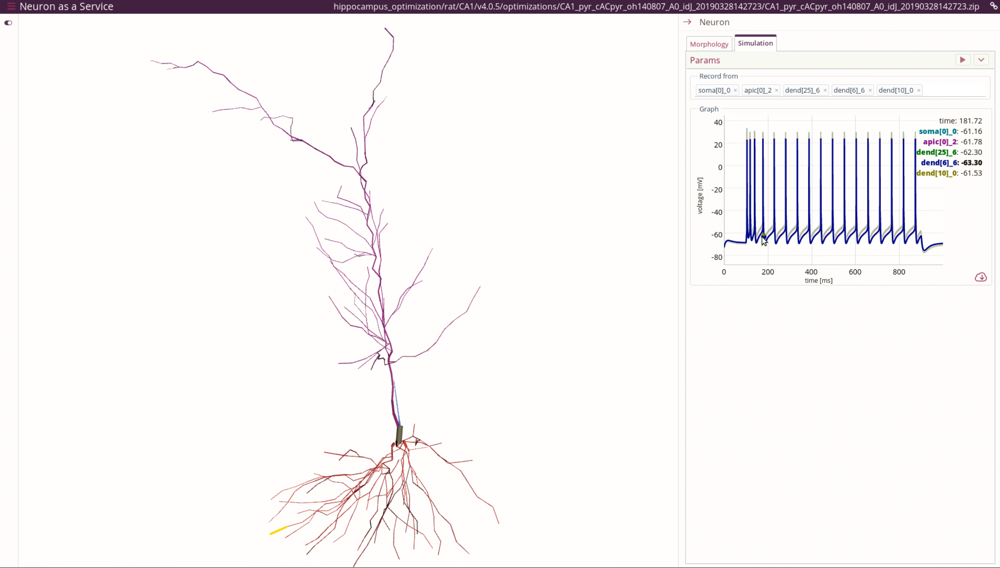1000x568 pixels.
Task: Remove dend[25]_6 recording tag
Action: (825, 90)
